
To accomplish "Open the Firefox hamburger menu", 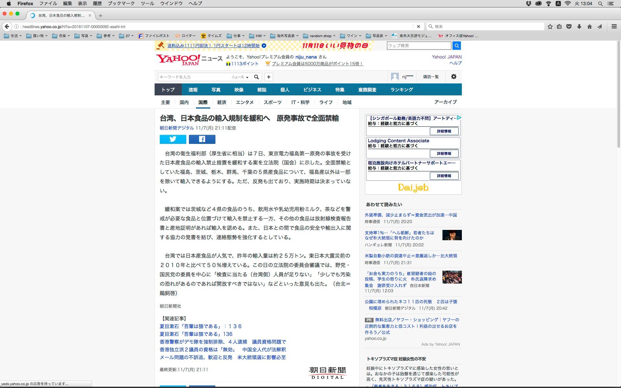I will (x=614, y=27).
